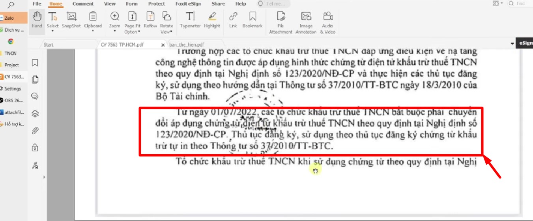Open the attachfil taskbar window
This screenshot has height=221, width=533.
[x=14, y=112]
